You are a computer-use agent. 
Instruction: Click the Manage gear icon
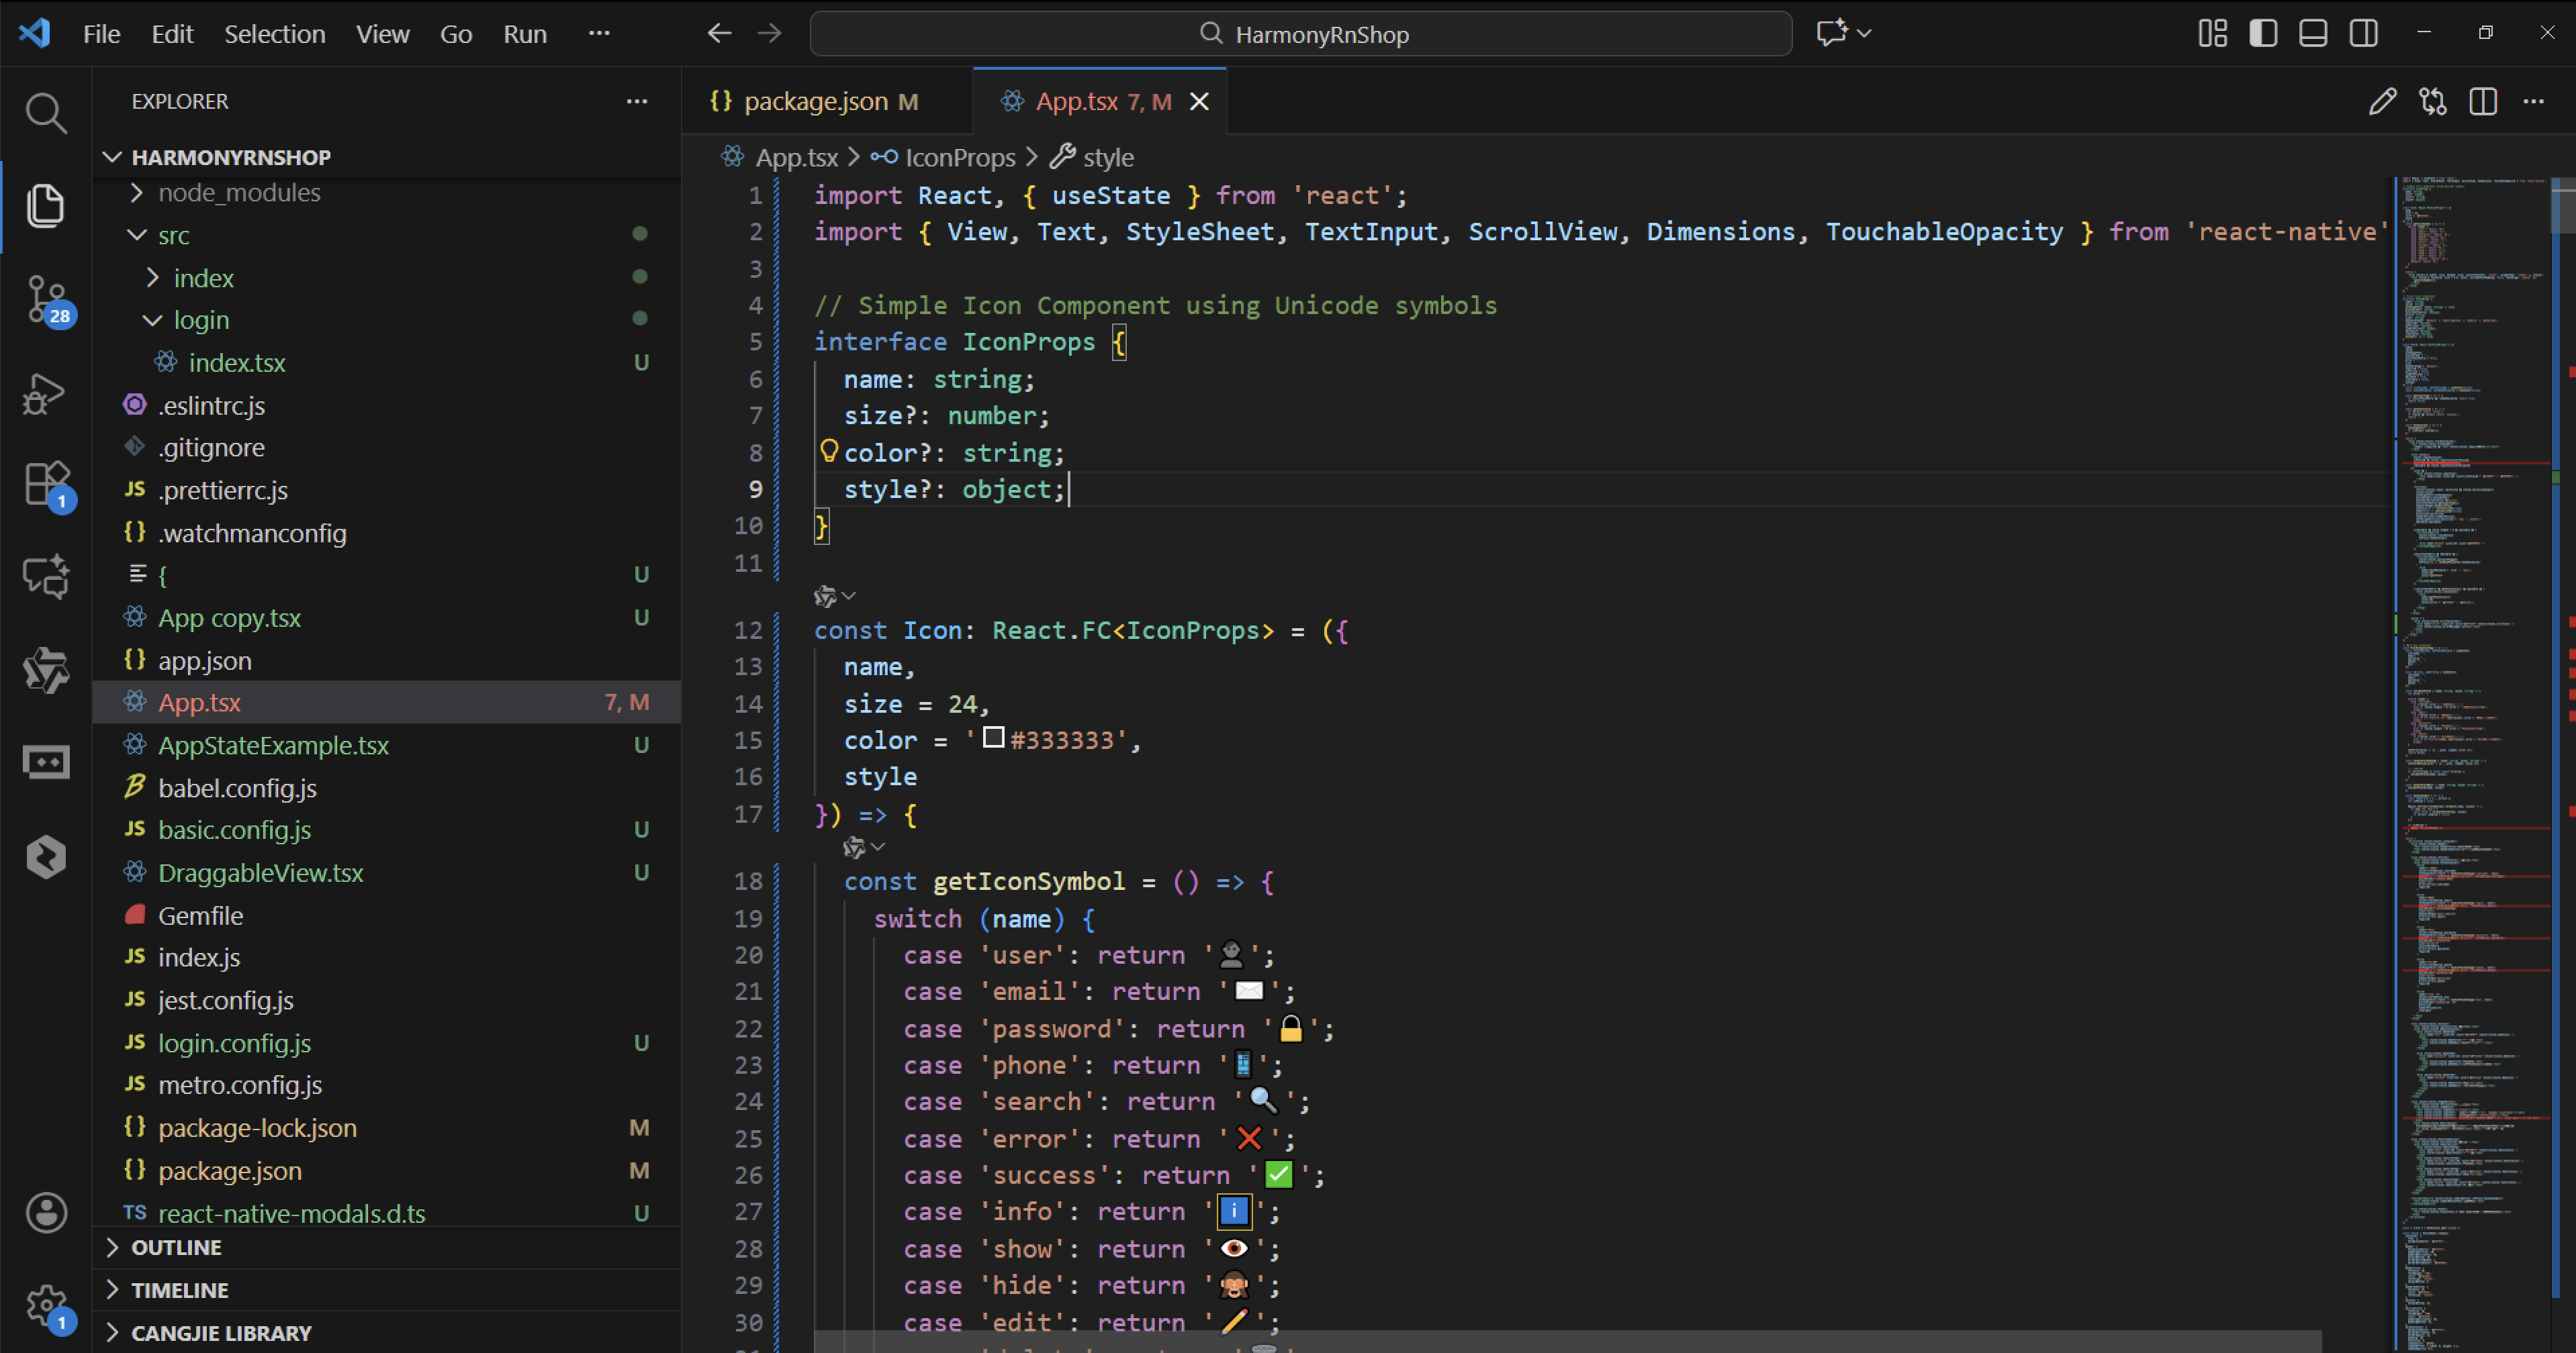(x=45, y=1304)
